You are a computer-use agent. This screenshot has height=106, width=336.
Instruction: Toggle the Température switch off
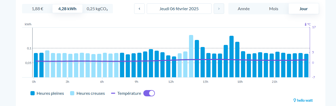(x=149, y=93)
